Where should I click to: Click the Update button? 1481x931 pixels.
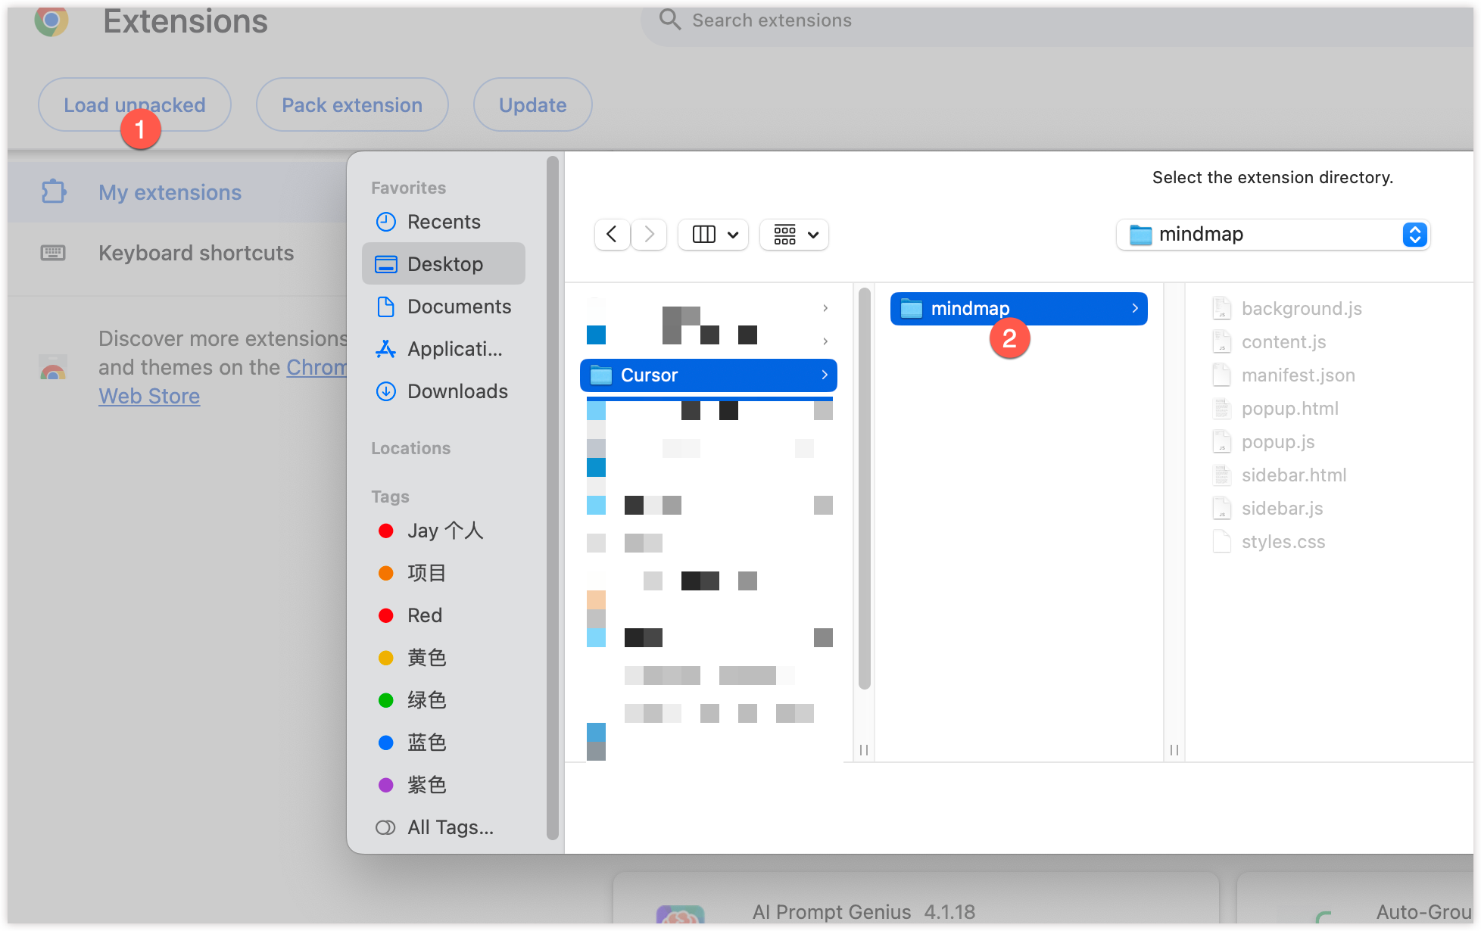[532, 105]
